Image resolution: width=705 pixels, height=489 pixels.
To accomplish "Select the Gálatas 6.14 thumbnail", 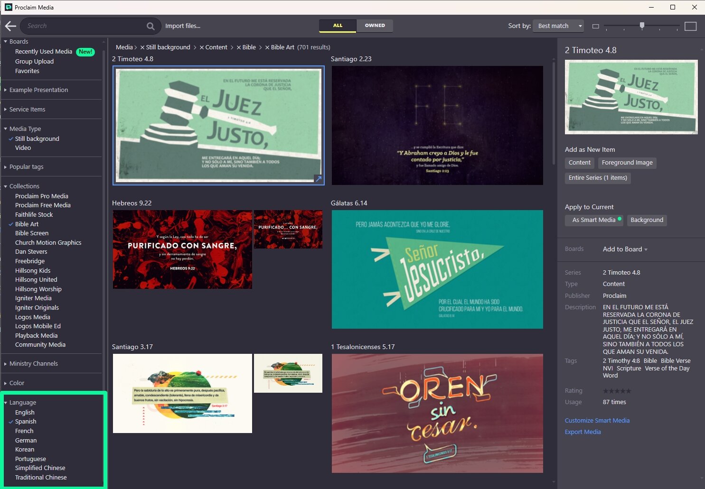I will pyautogui.click(x=437, y=269).
